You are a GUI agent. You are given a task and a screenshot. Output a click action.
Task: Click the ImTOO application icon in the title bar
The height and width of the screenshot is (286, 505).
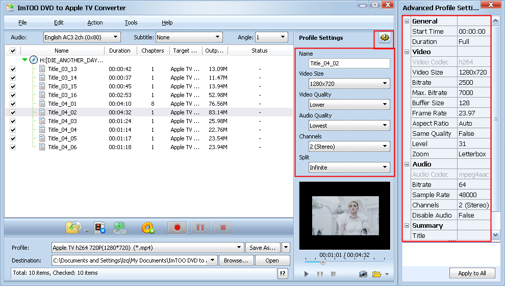click(10, 8)
